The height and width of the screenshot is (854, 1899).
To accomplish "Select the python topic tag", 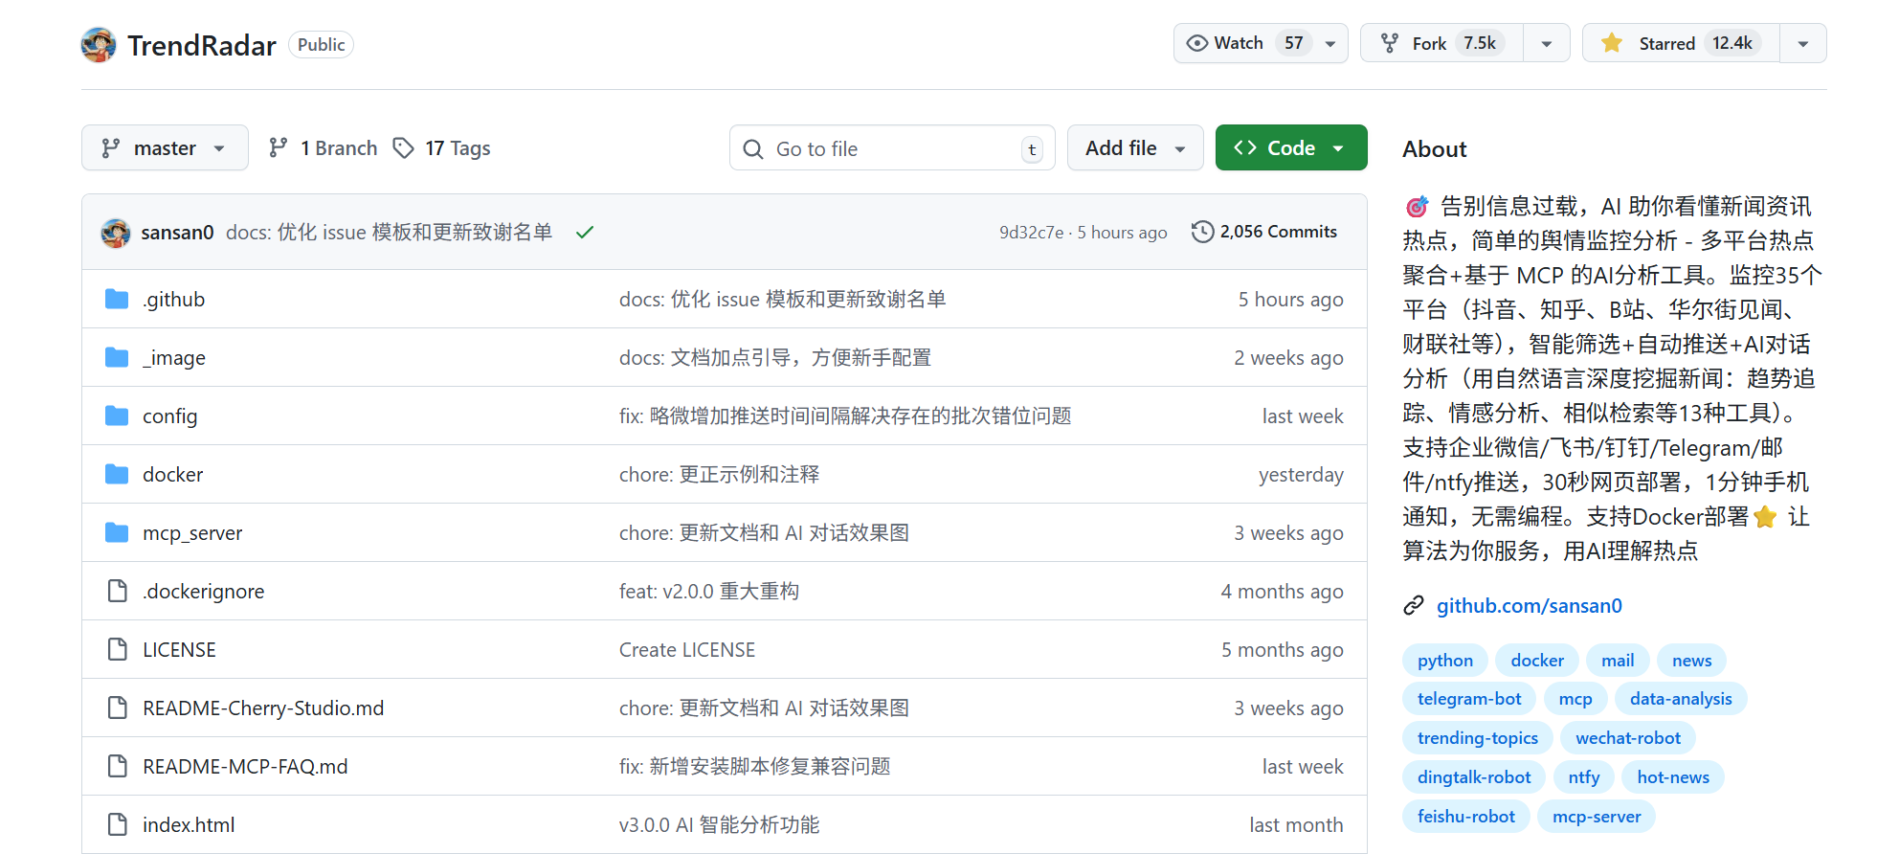I will pos(1444,661).
